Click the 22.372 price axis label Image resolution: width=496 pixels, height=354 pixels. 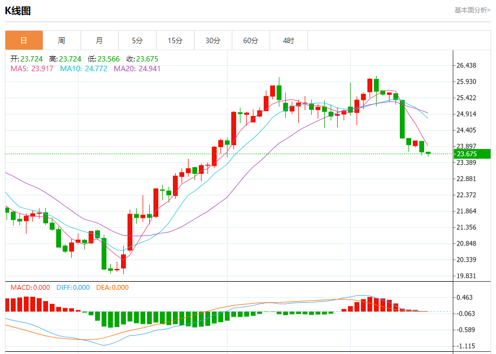(466, 195)
